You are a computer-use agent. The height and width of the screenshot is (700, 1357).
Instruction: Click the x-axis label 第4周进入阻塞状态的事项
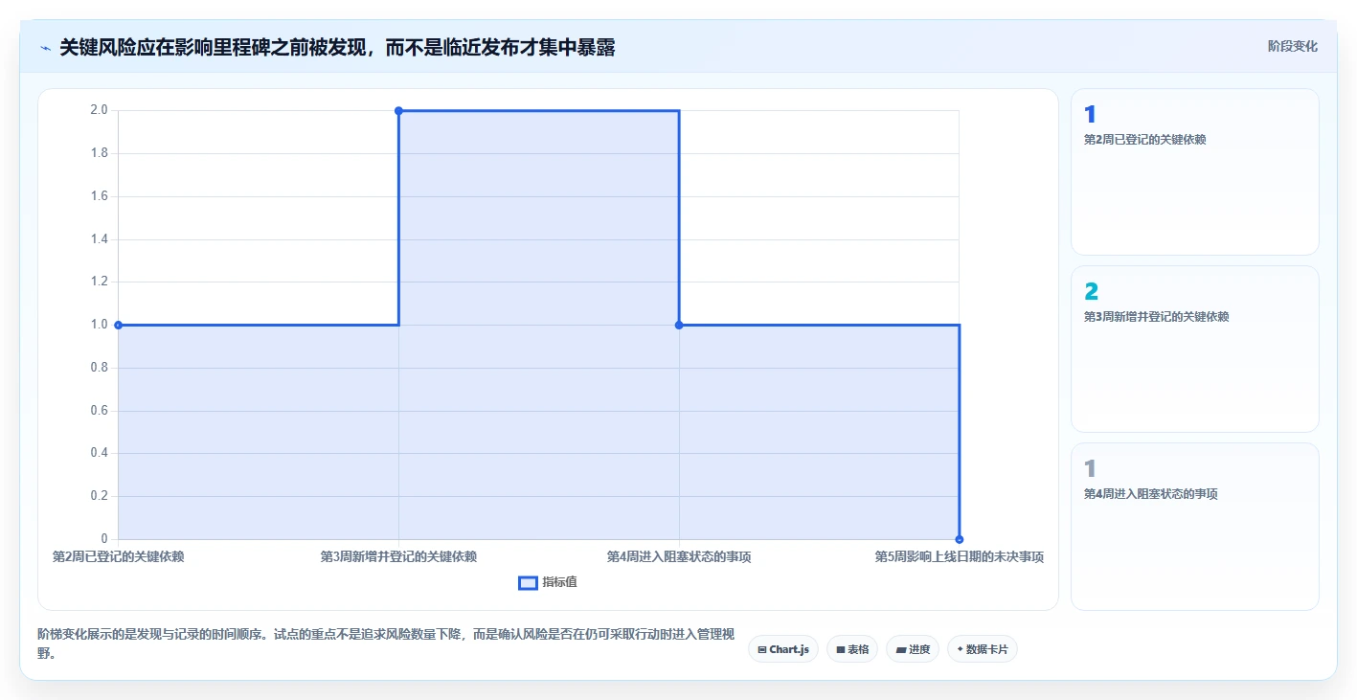(679, 556)
